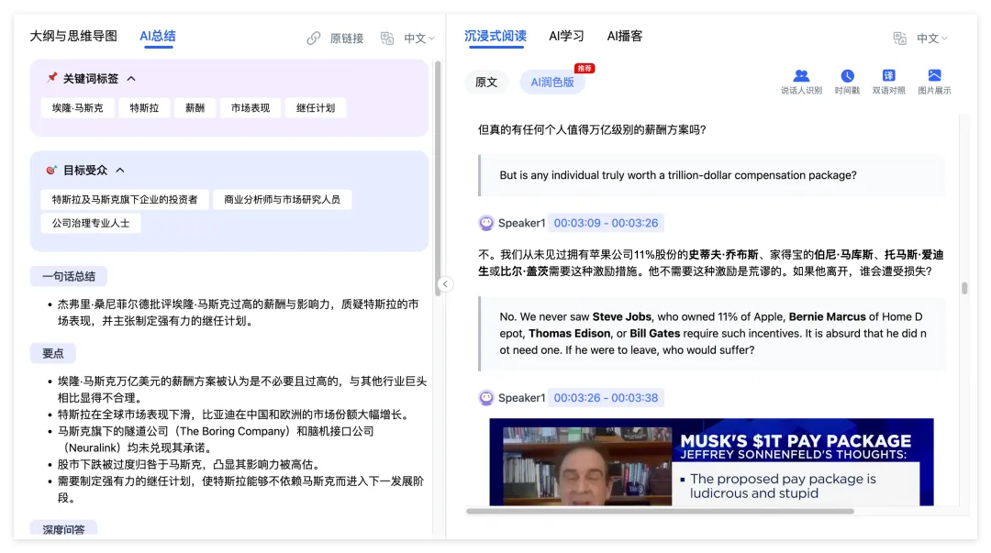This screenshot has height=553, width=991.
Task: Click the 继任计划 keyword tag
Action: click(316, 108)
